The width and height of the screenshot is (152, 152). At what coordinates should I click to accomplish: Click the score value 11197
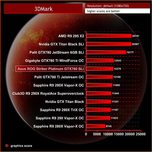[x=115, y=110]
